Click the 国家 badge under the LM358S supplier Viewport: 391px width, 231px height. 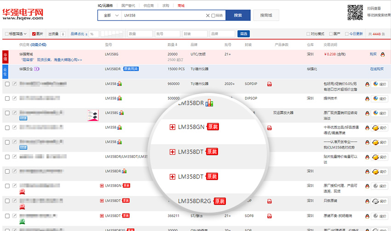click(23, 118)
